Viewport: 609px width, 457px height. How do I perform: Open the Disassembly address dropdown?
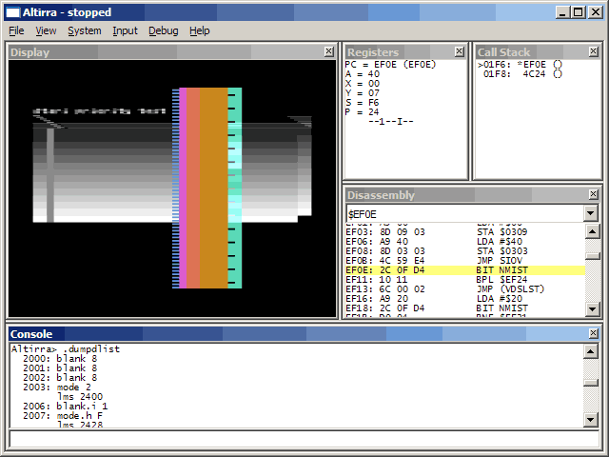[591, 214]
